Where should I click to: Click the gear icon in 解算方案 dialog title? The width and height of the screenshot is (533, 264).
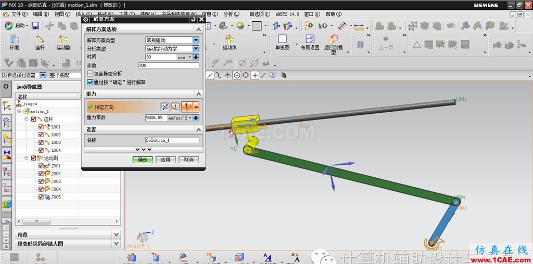pos(86,19)
